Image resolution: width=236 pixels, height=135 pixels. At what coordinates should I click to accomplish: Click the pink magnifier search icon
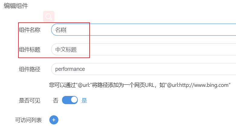tap(49, 16)
